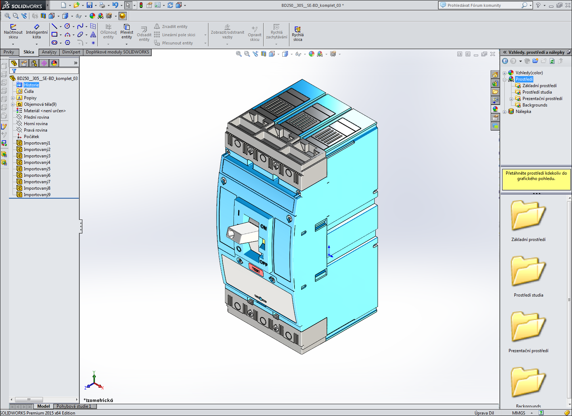The image size is (572, 416).
Task: Click the Print icon
Action: (102, 5)
